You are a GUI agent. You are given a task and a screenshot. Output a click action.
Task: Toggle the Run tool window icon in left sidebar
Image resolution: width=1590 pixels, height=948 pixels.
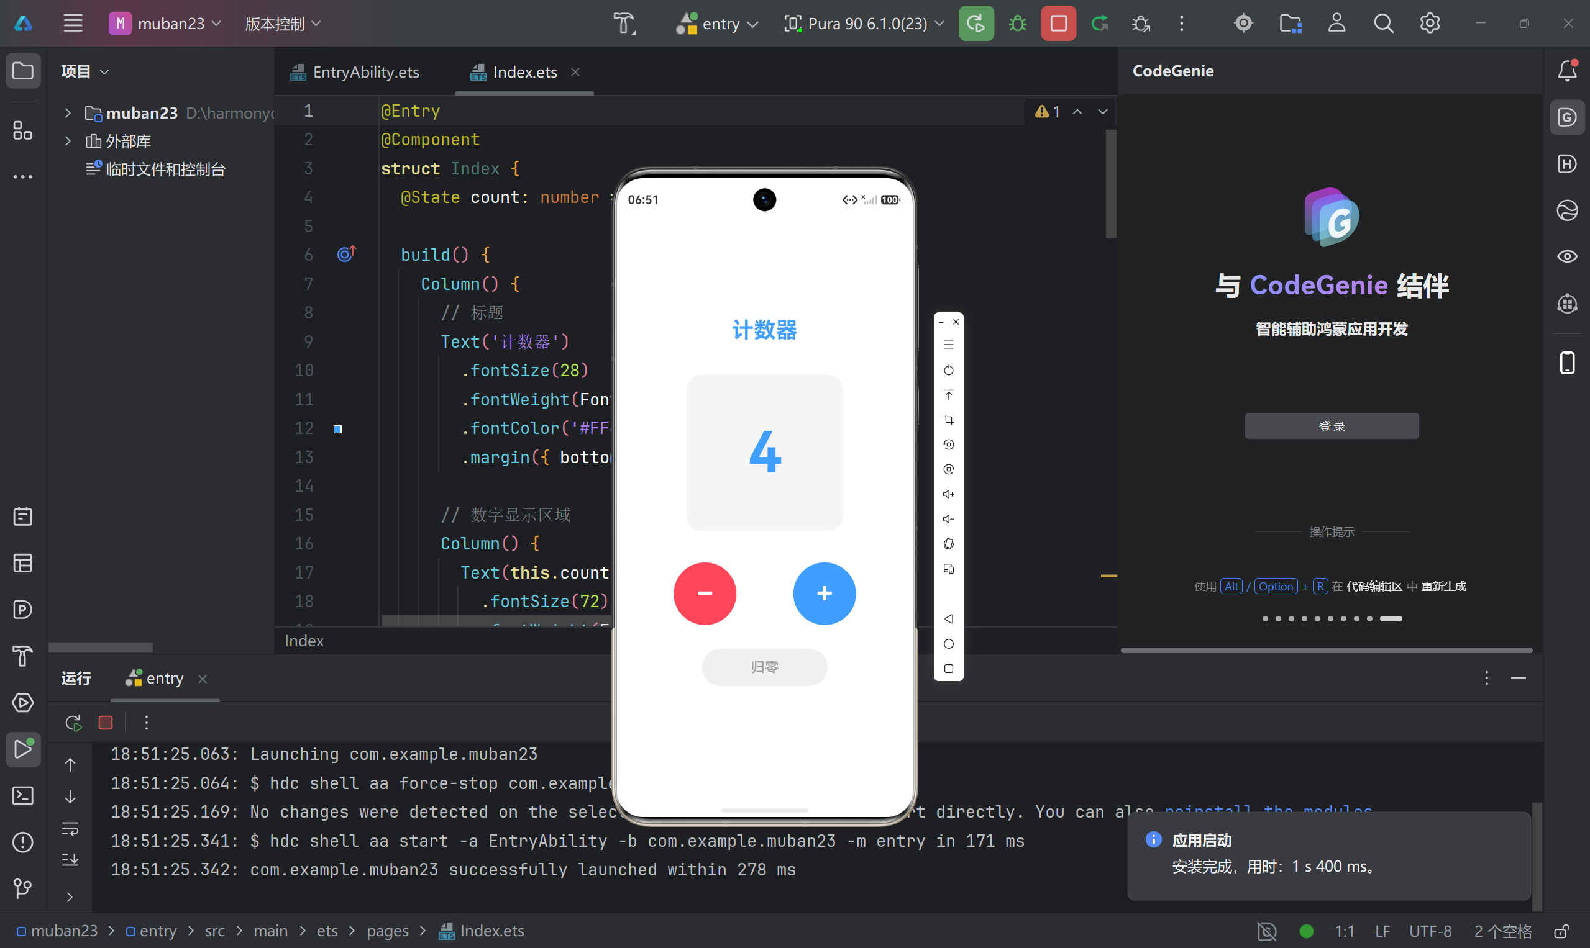(23, 749)
